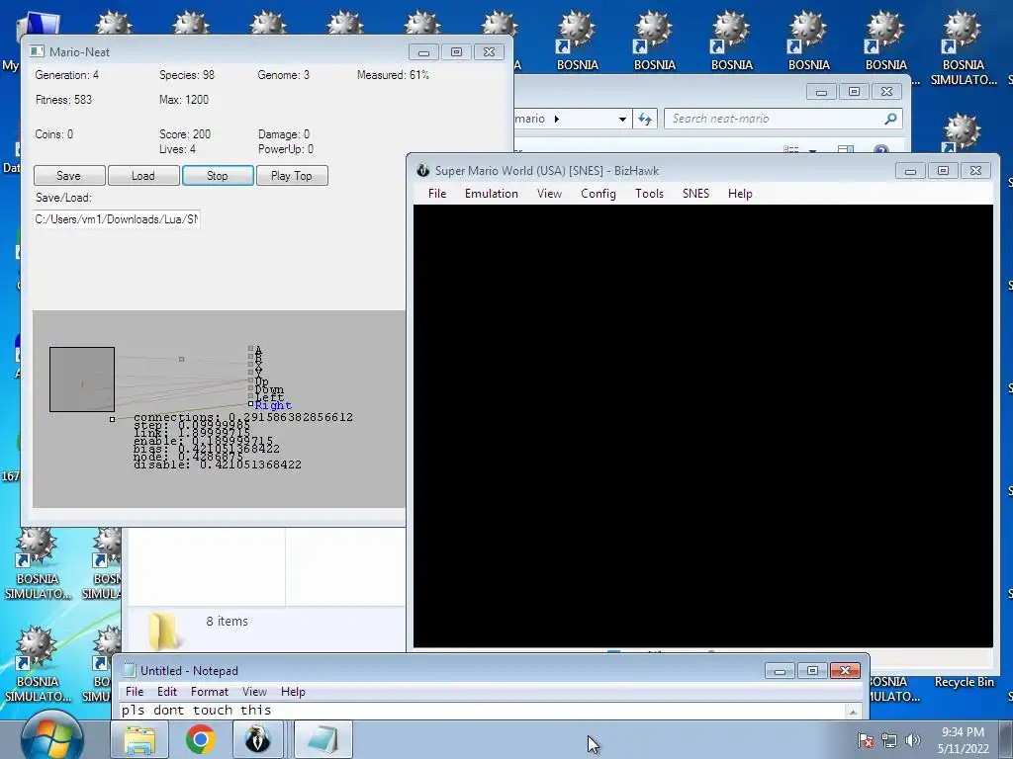Click the '8 items' Explorer status text

(x=227, y=621)
